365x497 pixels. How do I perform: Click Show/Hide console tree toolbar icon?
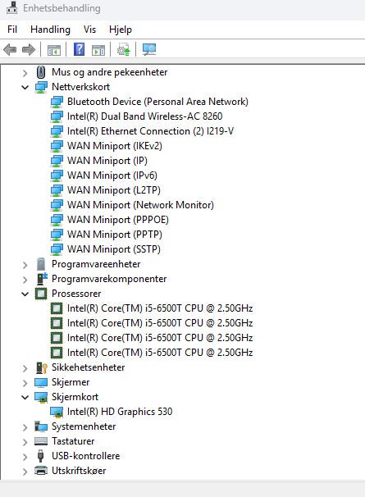click(x=54, y=50)
